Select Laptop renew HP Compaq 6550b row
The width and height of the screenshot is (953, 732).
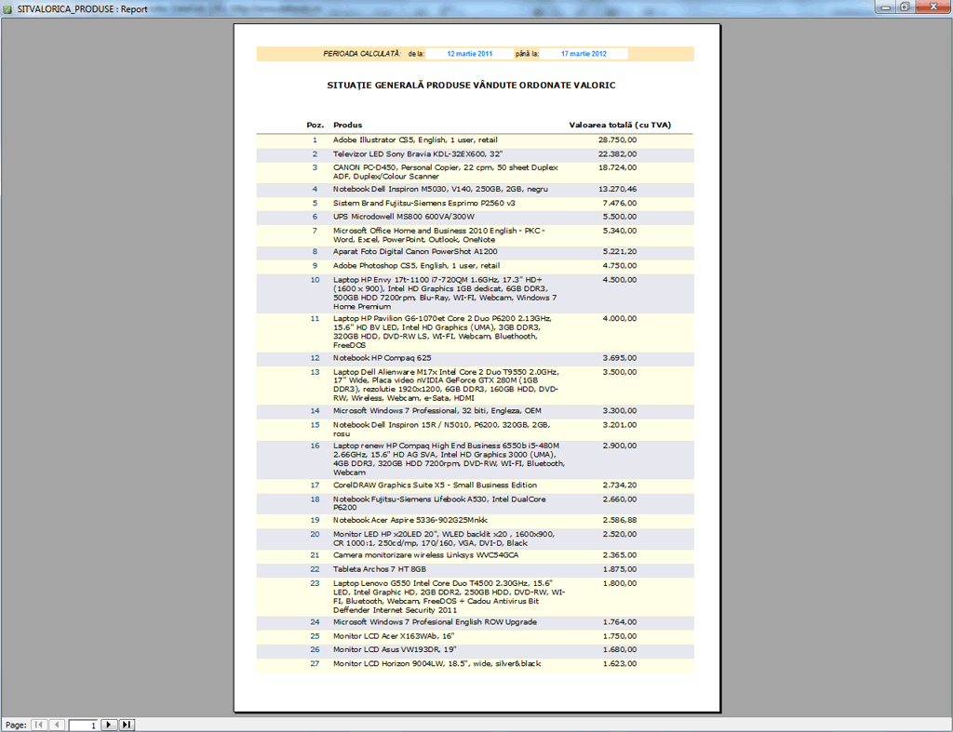coord(475,459)
